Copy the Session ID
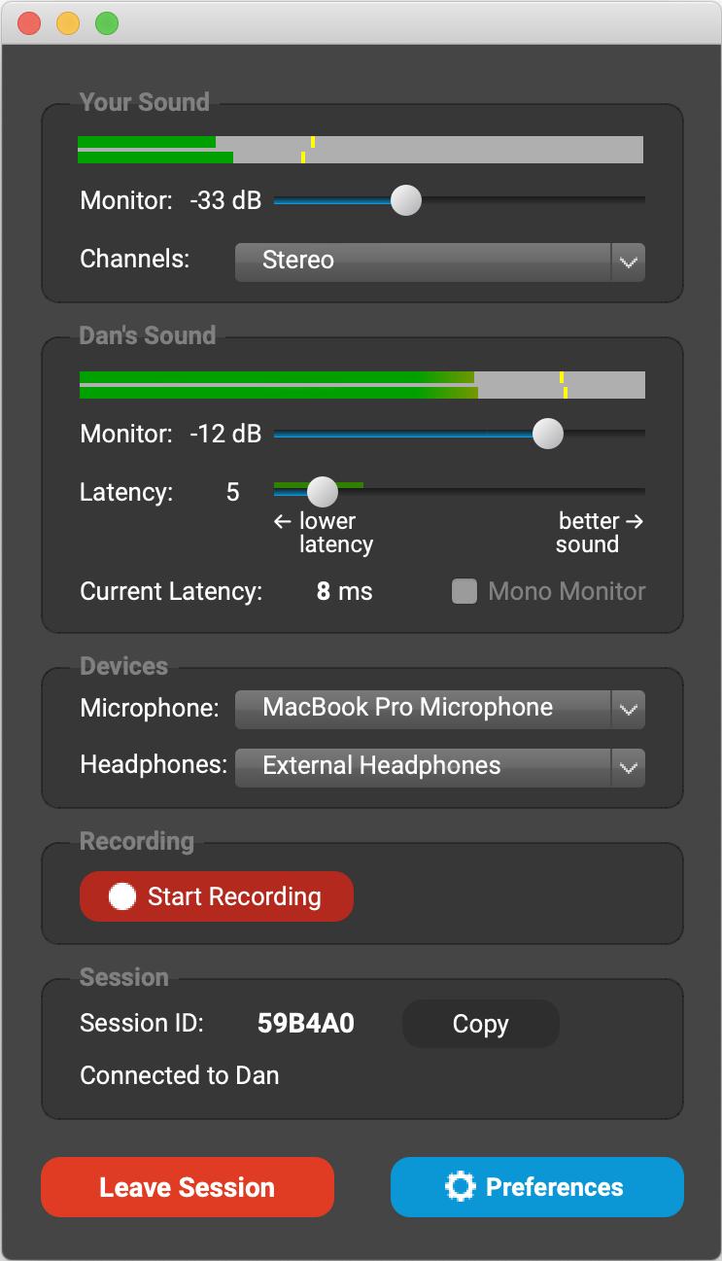The image size is (722, 1261). click(480, 1024)
